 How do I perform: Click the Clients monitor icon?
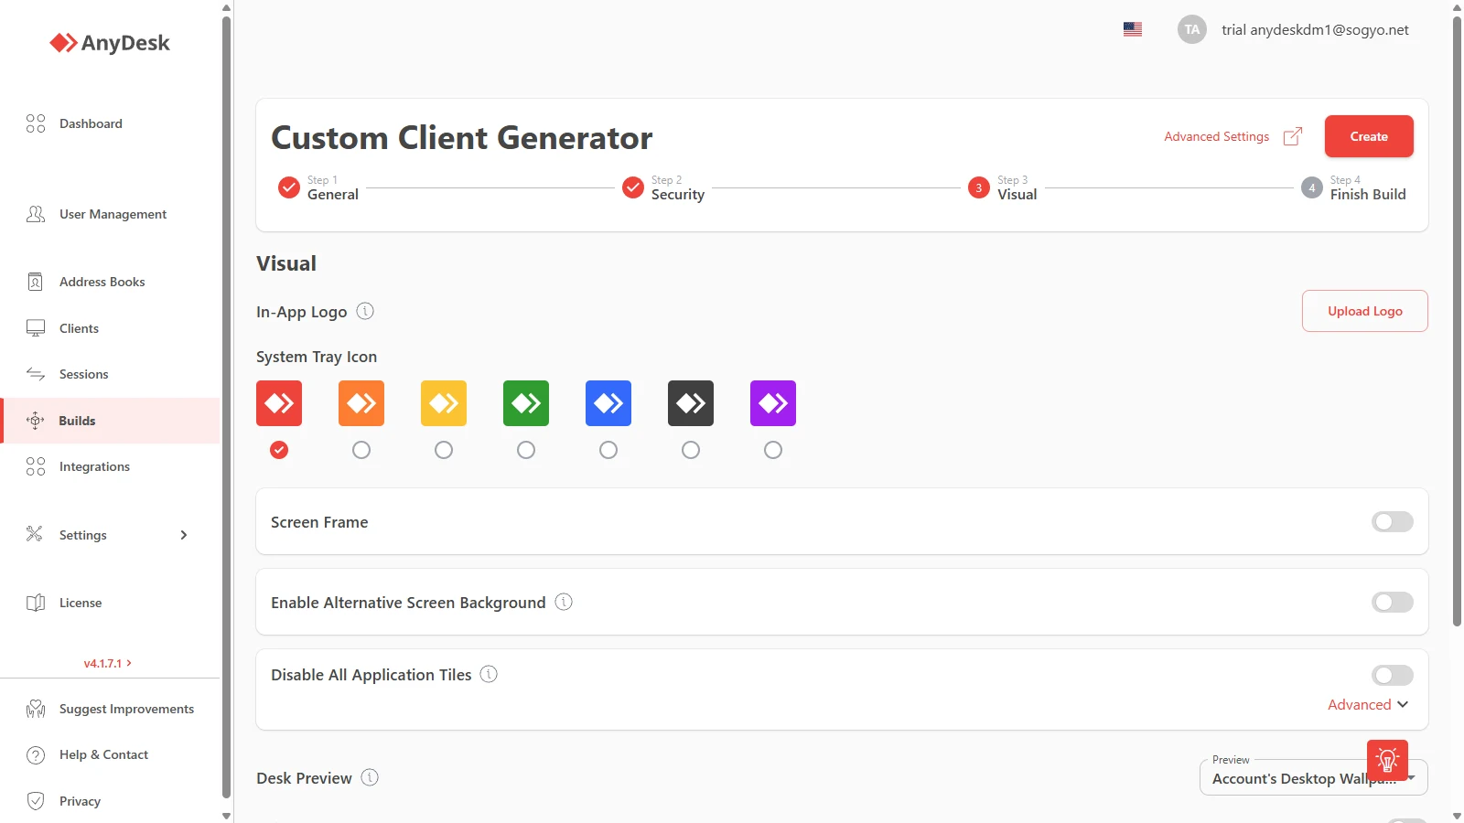point(36,328)
